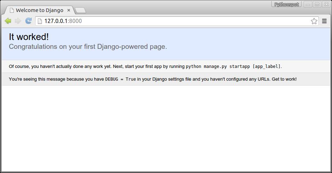
Task: Click the text 'Get to work!'
Action: tap(284, 79)
